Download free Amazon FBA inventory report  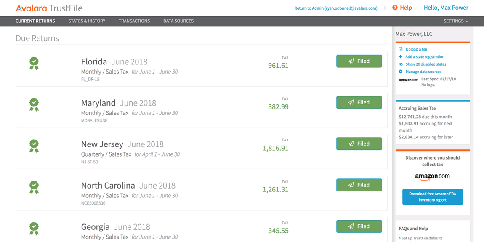433,197
